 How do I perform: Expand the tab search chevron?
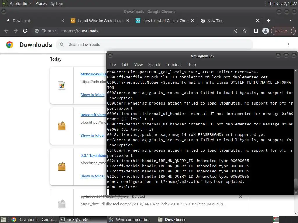291,21
